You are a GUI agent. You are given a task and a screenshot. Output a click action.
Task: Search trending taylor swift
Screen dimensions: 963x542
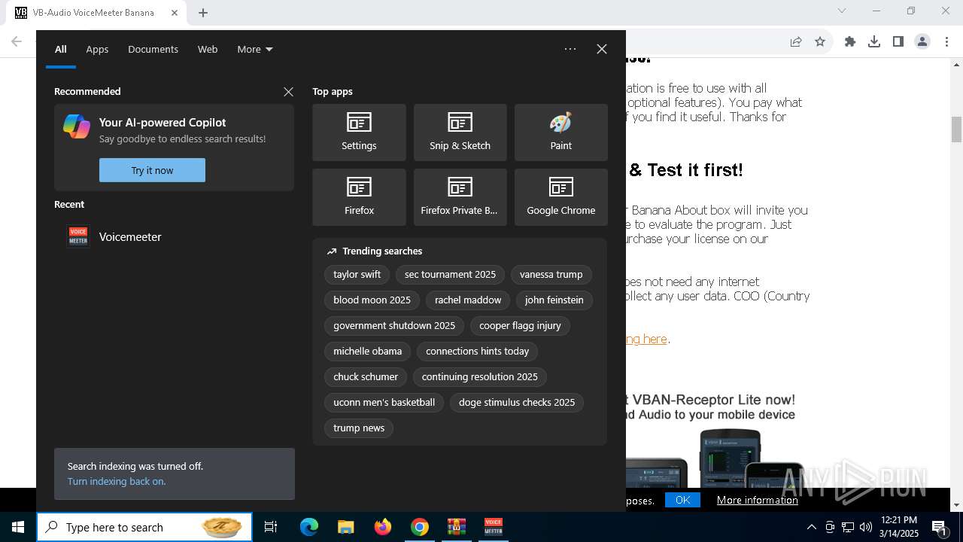coord(357,274)
